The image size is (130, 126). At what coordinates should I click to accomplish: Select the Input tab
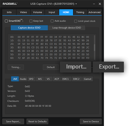(52, 12)
